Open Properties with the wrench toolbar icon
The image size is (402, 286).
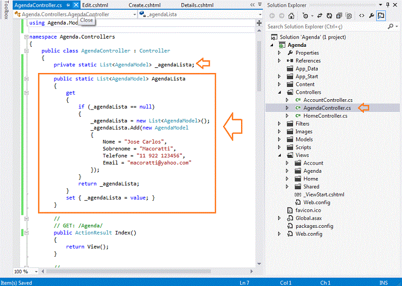pos(371,16)
